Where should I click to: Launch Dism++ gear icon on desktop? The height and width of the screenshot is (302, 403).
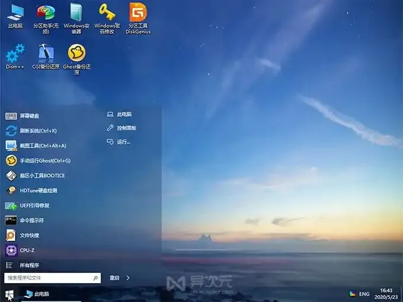(x=15, y=56)
